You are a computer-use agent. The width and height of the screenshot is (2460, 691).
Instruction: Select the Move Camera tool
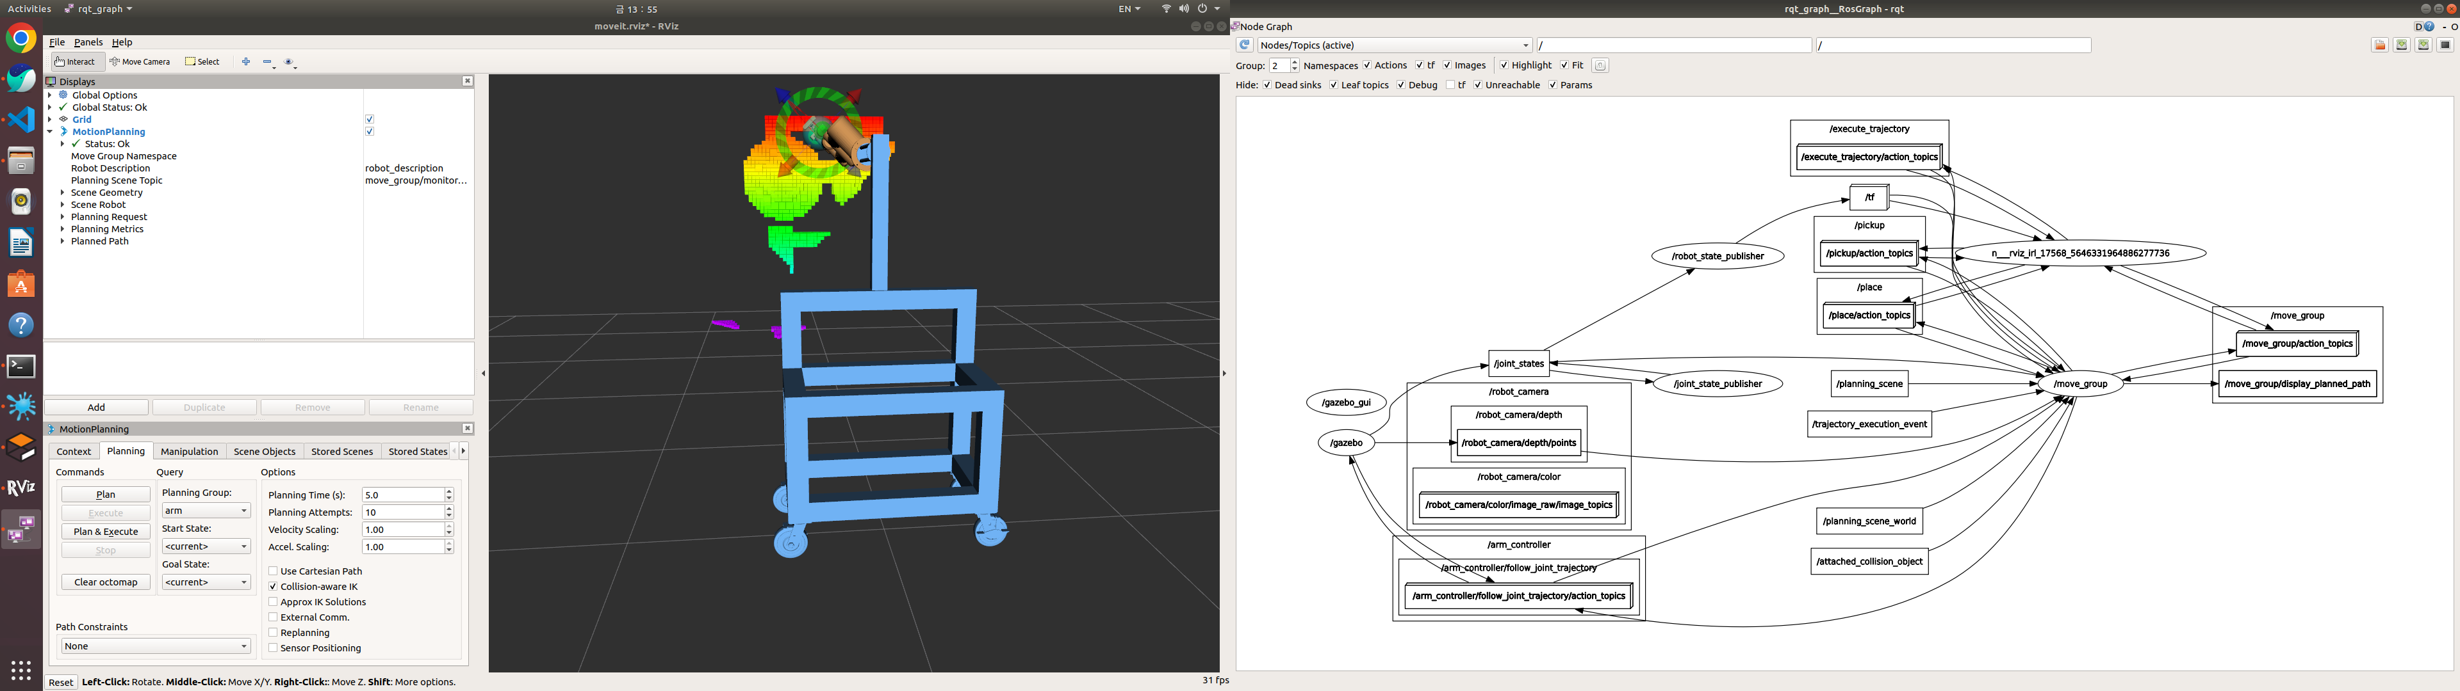[x=140, y=62]
